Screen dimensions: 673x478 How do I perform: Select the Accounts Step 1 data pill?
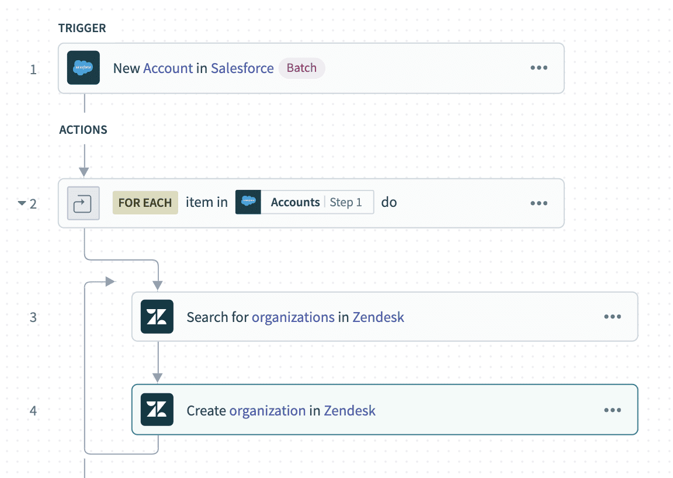coord(316,203)
